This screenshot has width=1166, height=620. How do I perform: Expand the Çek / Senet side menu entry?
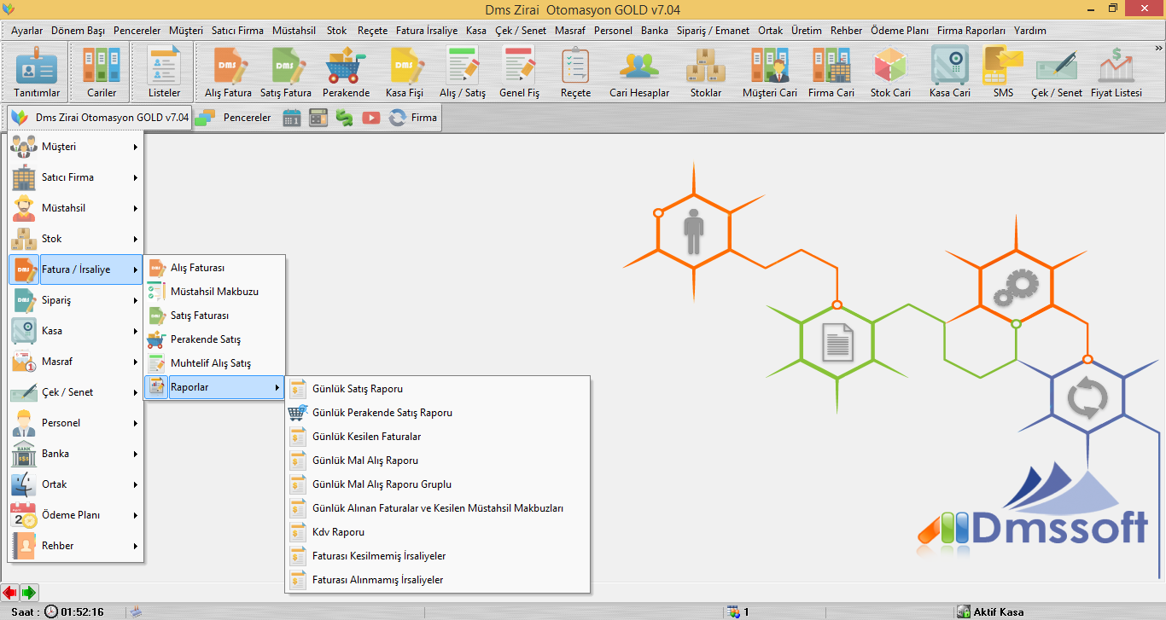(75, 392)
